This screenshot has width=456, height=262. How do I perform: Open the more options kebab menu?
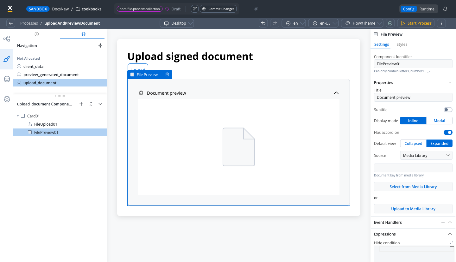pyautogui.click(x=441, y=23)
